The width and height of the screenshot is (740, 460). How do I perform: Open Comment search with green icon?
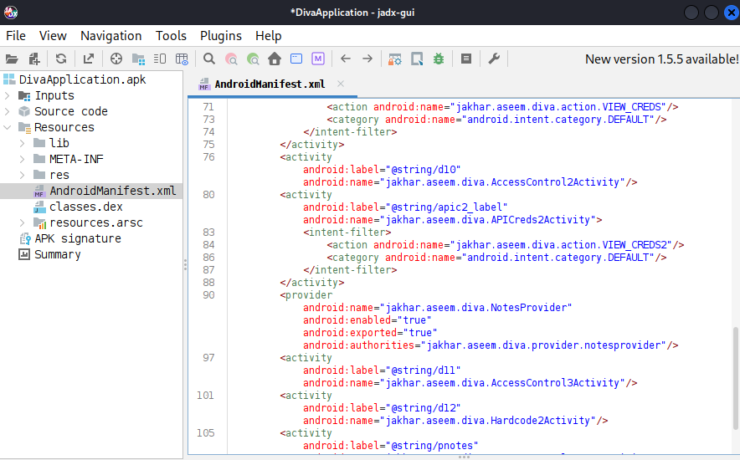point(253,59)
